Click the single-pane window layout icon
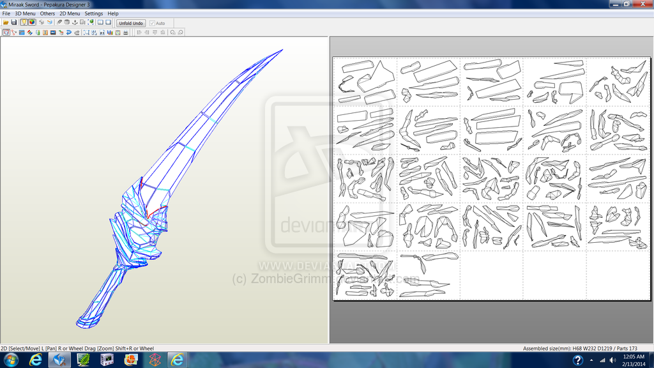Screen dimensions: 654x368 tap(108, 22)
